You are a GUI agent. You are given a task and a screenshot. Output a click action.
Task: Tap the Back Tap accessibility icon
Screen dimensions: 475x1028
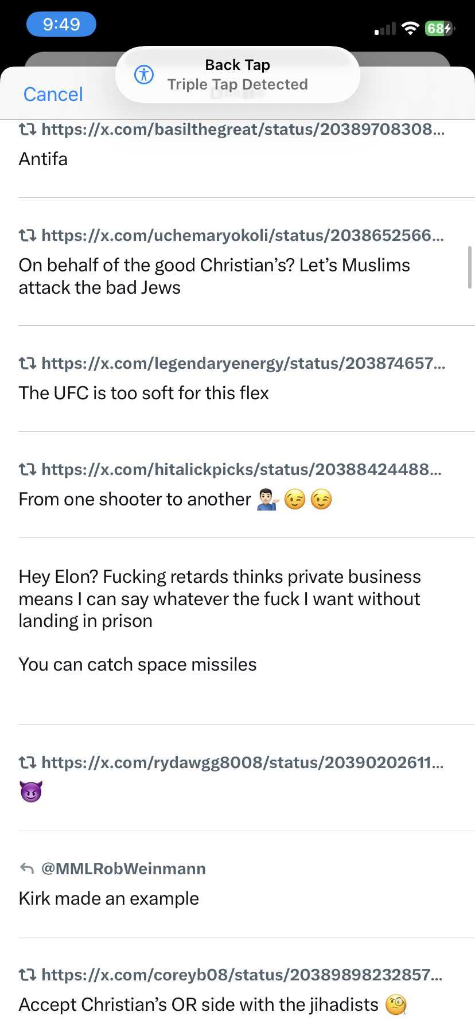pos(143,75)
